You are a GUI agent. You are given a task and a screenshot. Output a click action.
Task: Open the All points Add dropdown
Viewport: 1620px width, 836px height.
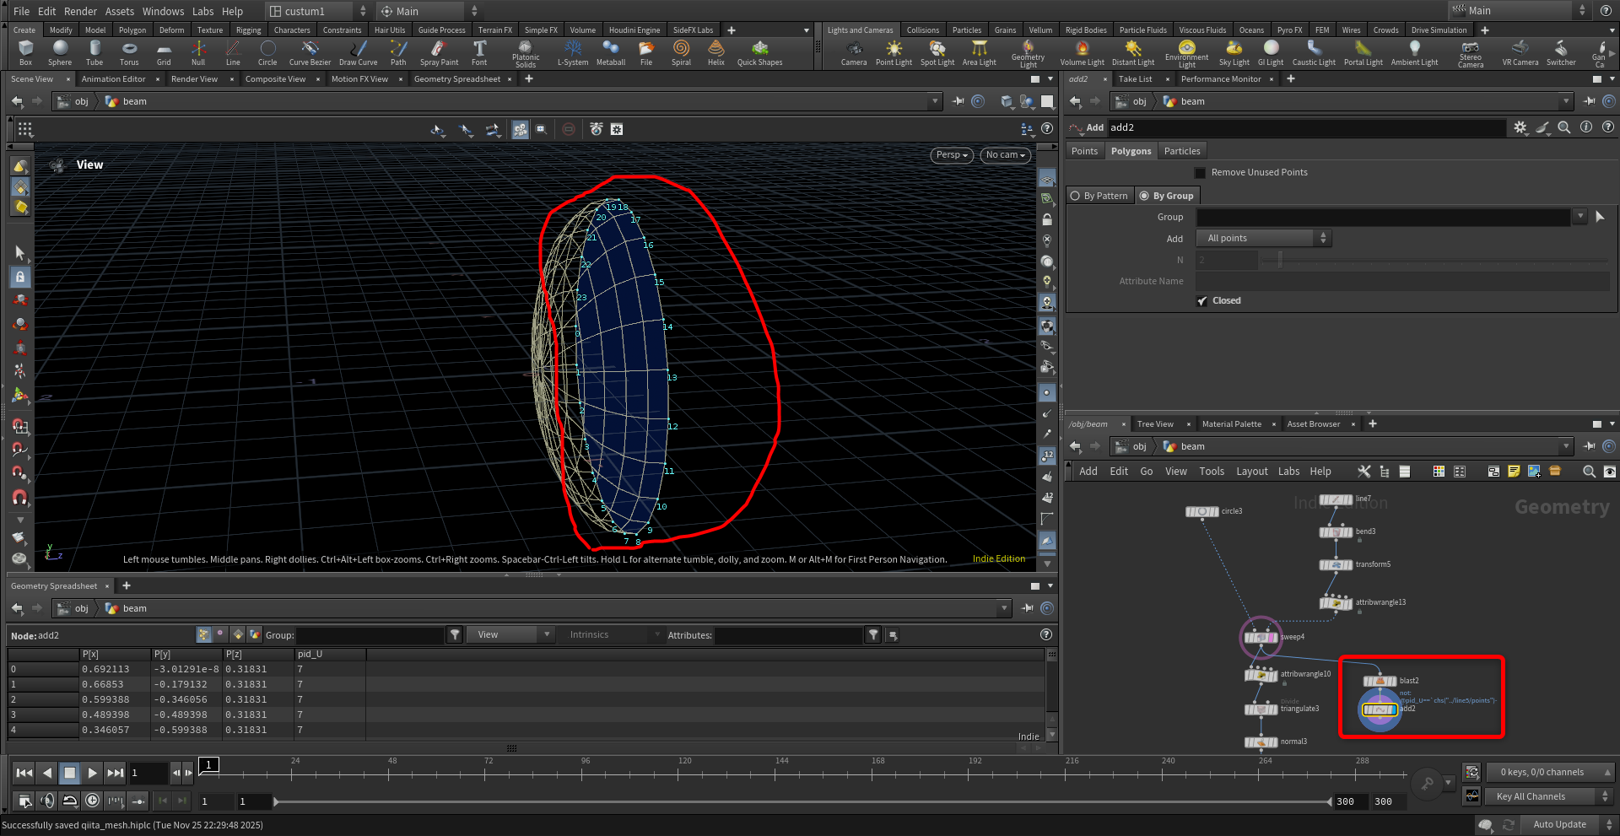pyautogui.click(x=1265, y=239)
